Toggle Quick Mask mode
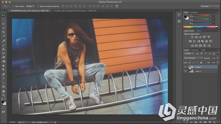Screen dimensions: 221x124 3,108
